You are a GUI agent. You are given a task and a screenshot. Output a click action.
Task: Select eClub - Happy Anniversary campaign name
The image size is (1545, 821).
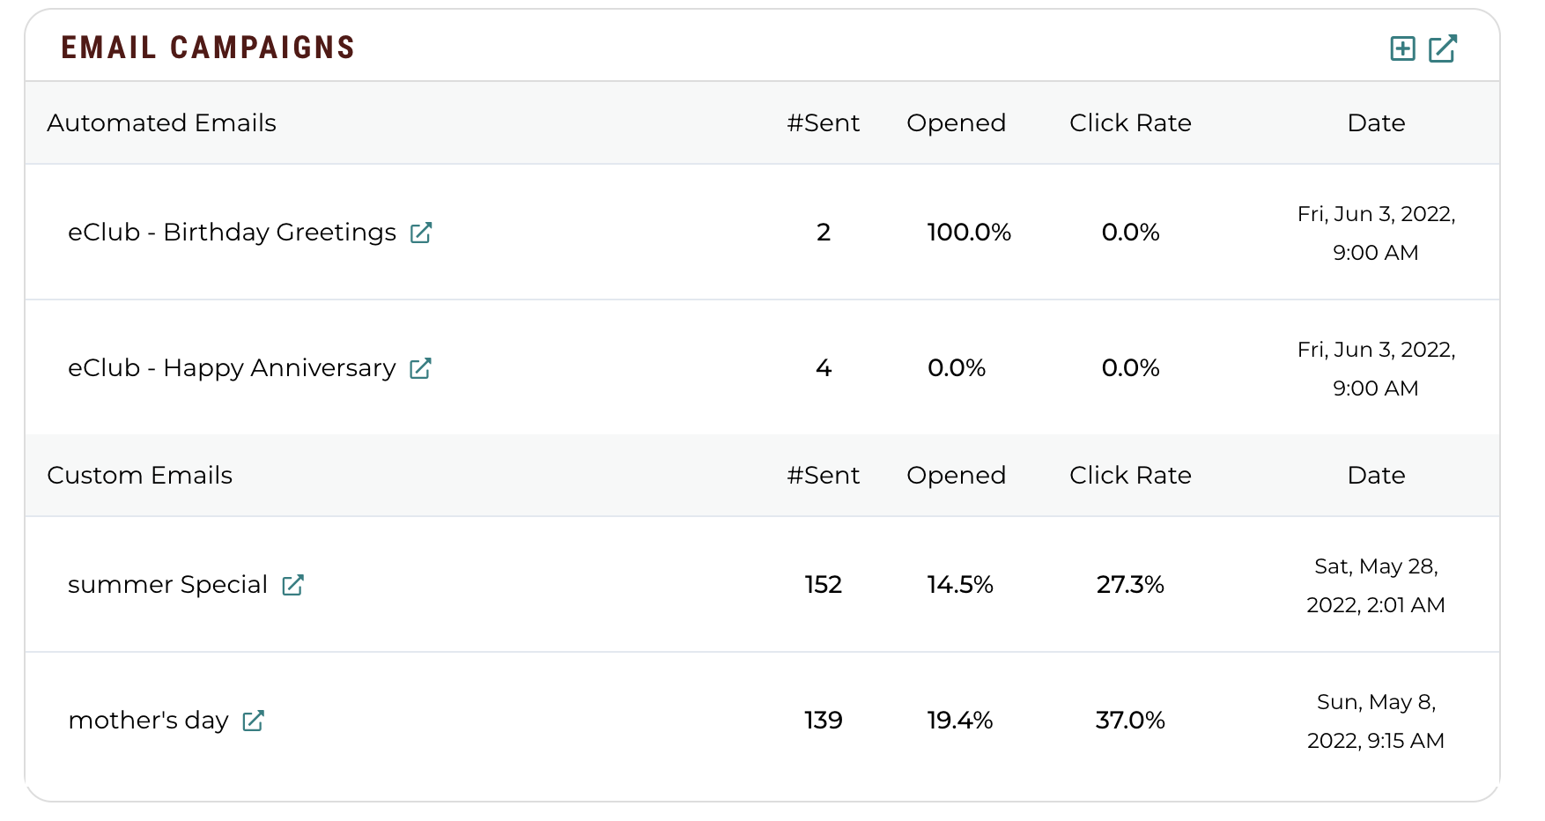[x=233, y=368]
